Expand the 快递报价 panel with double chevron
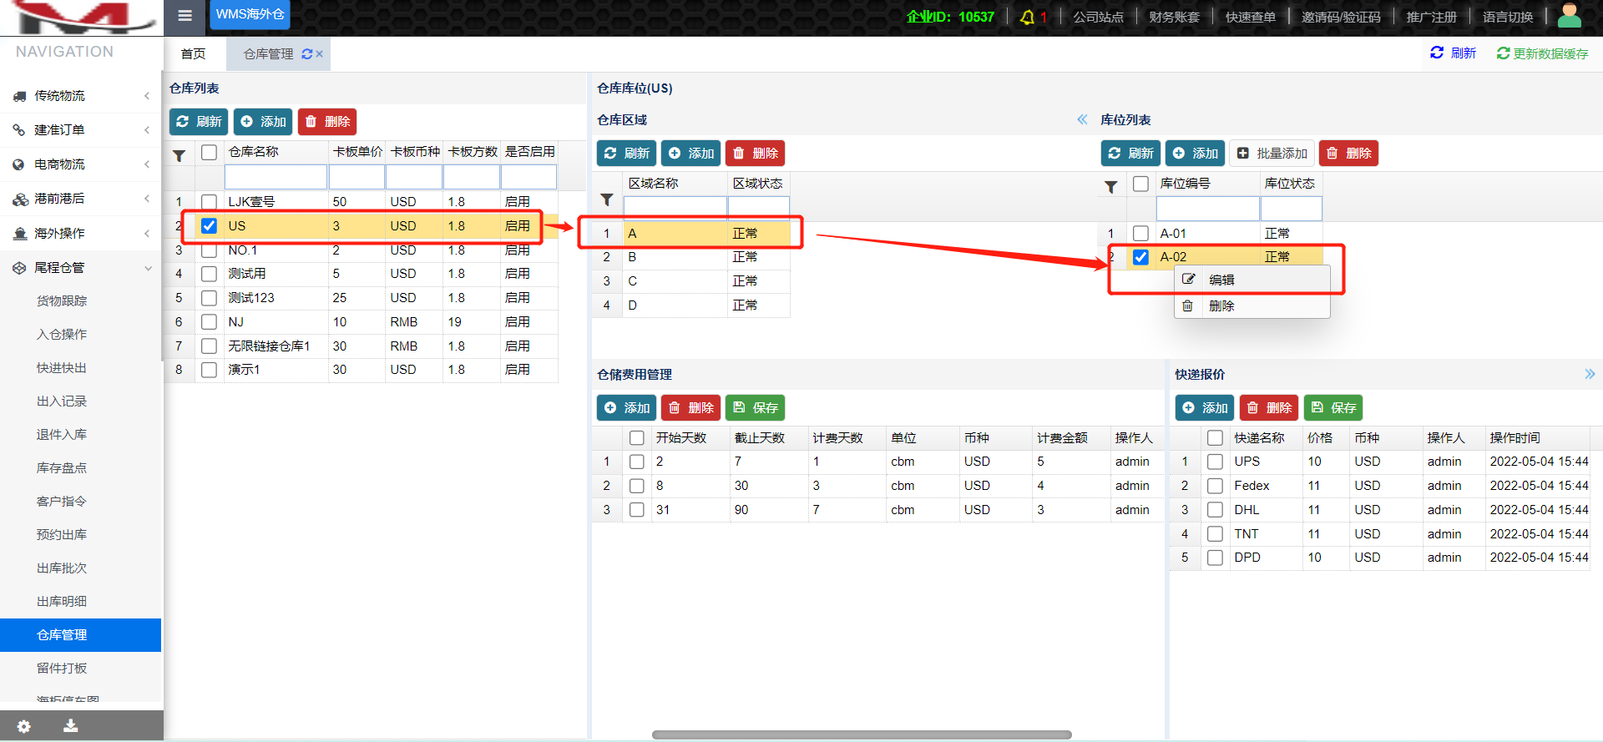 pyautogui.click(x=1589, y=374)
